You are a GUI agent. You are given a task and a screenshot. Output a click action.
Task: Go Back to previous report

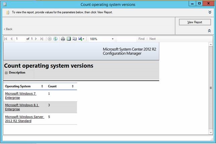tap(8, 29)
